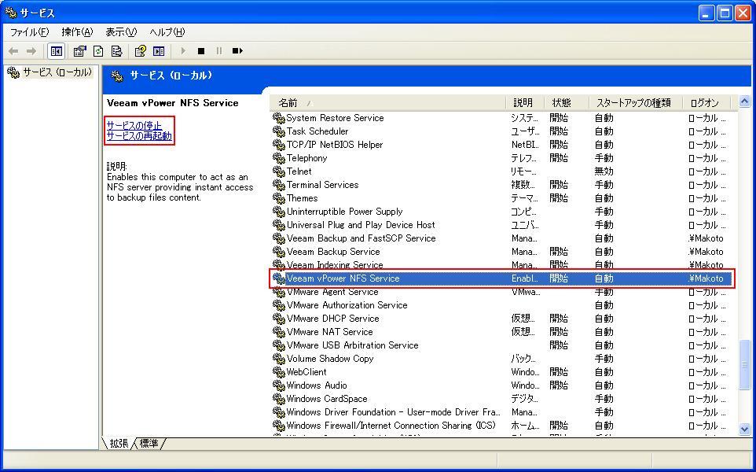
Task: Click the vertical scrollbar thumb of services list
Action: pos(744,364)
